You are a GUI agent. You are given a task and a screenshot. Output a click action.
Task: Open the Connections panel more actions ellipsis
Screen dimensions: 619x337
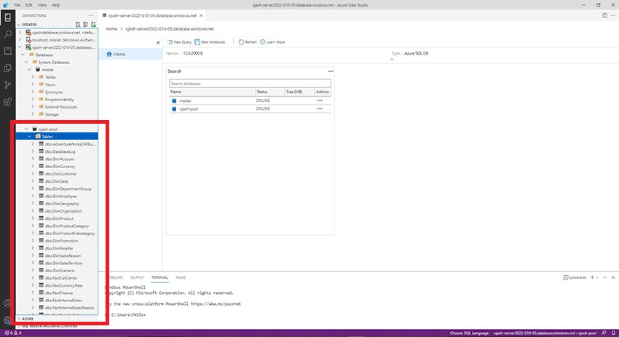[x=91, y=15]
